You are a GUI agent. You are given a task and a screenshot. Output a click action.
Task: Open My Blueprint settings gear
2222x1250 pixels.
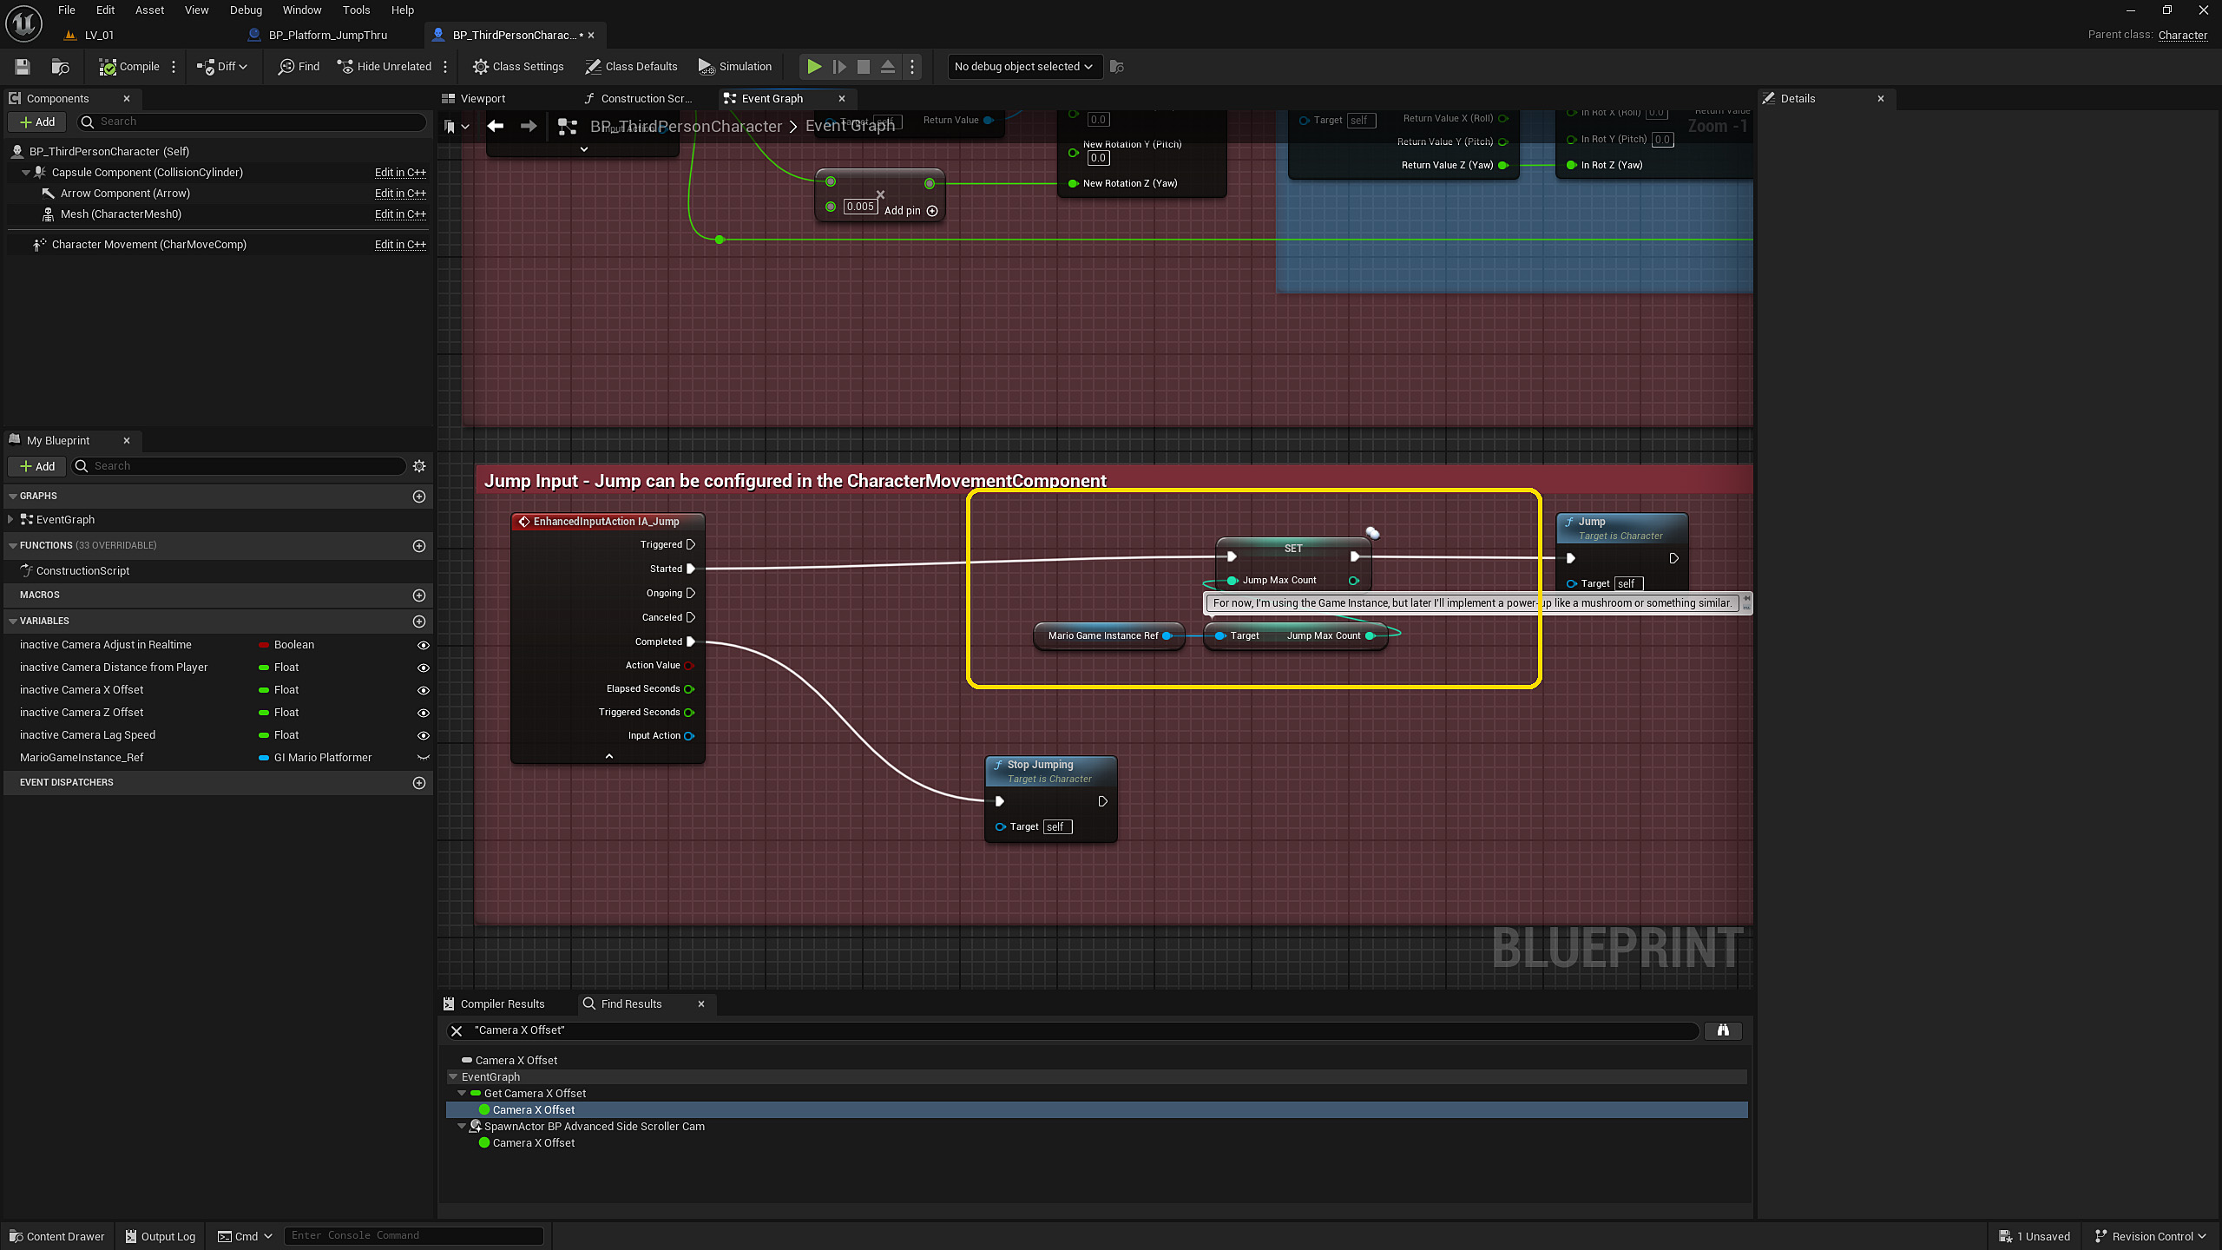pyautogui.click(x=419, y=466)
